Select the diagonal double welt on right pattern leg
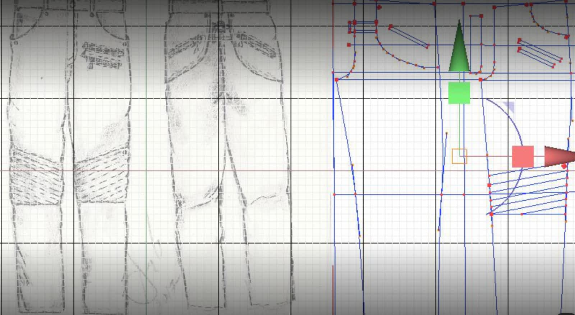The height and width of the screenshot is (315, 575). click(x=540, y=53)
